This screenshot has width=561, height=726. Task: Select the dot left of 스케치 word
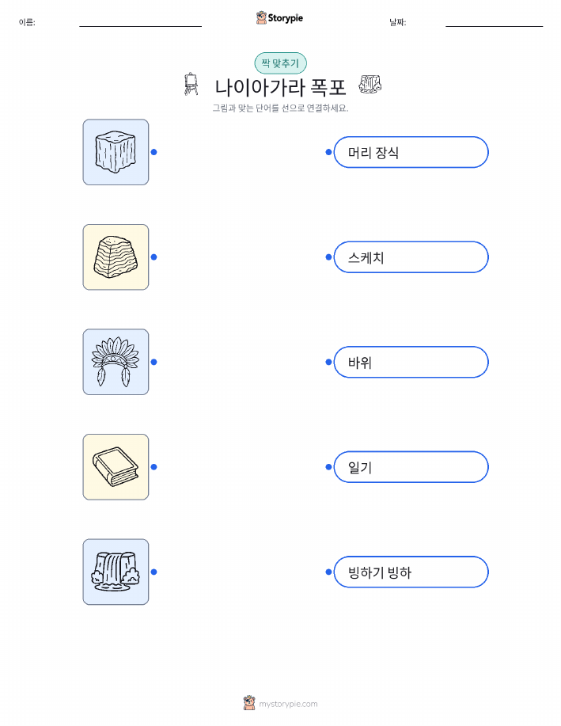[328, 257]
